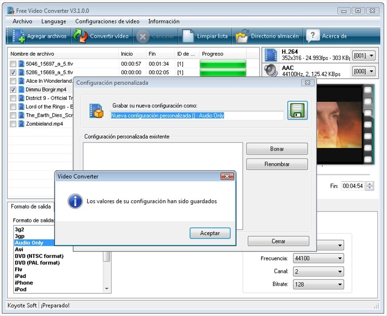Click the Nombre de archivo column header
This screenshot has width=387, height=316.
tap(63, 54)
